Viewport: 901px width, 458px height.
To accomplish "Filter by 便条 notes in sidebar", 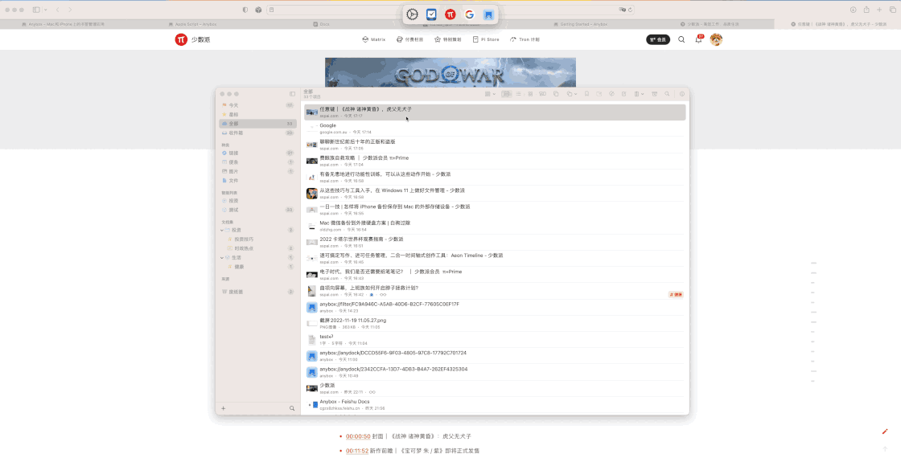I will (257, 162).
